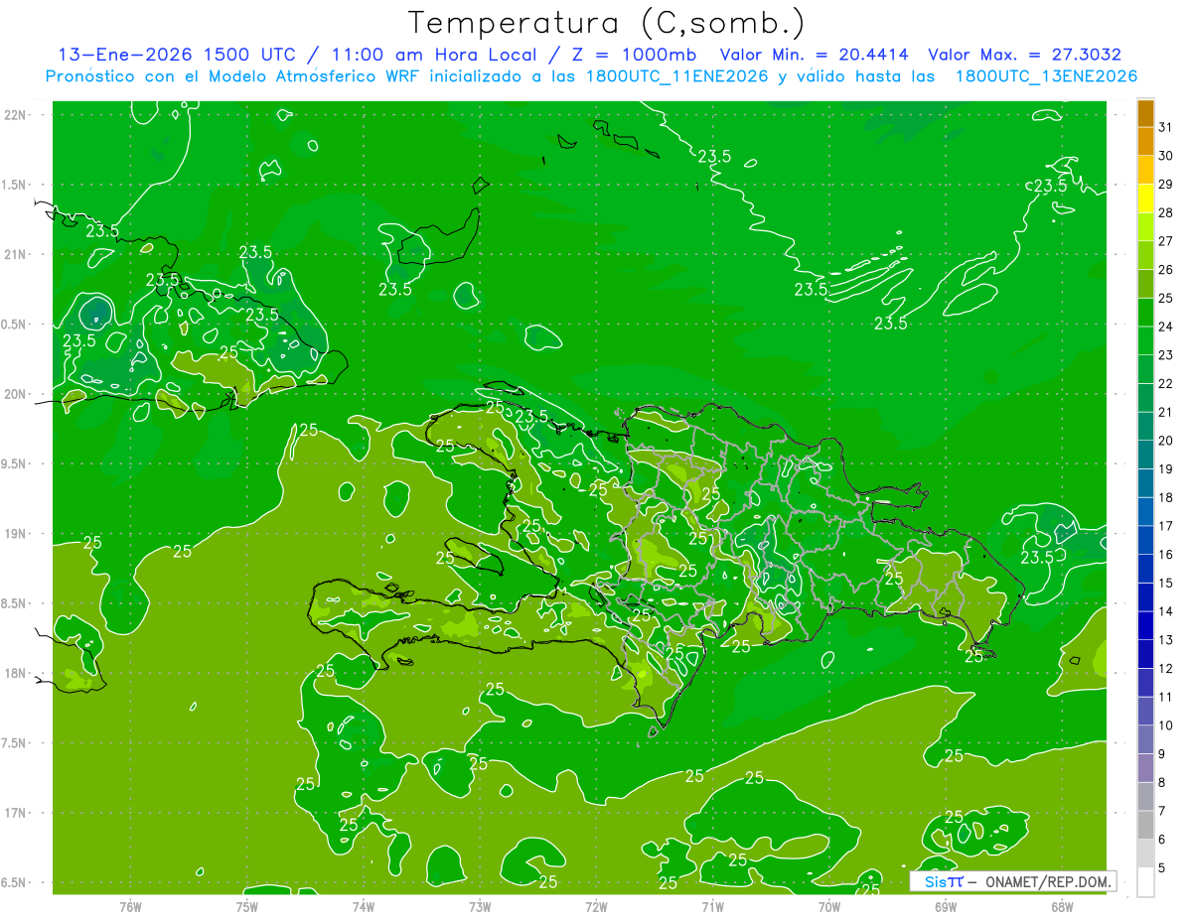Screen dimensions: 1192x920
Task: Click the latitude label "17N"
Action: (x=17, y=814)
